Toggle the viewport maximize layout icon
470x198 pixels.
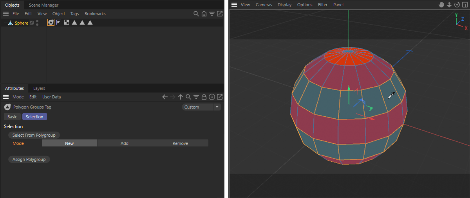pos(465,5)
